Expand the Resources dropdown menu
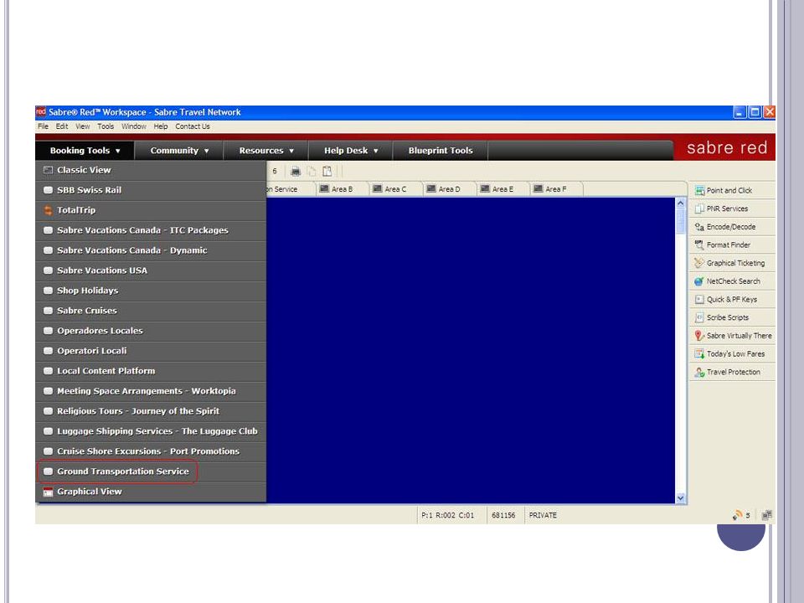Image resolution: width=804 pixels, height=603 pixels. point(266,151)
